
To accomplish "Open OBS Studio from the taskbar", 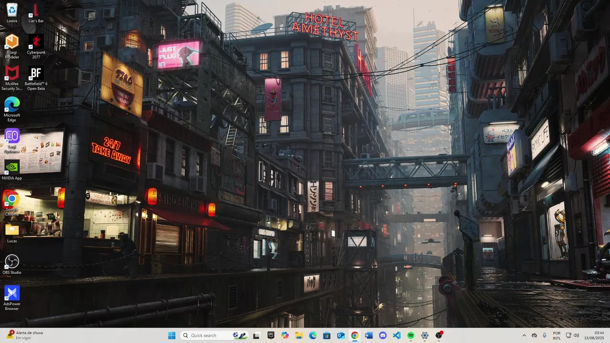I will (x=439, y=335).
